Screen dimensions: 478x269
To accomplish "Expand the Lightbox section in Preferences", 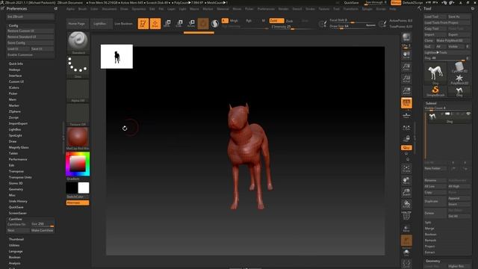I will point(15,129).
